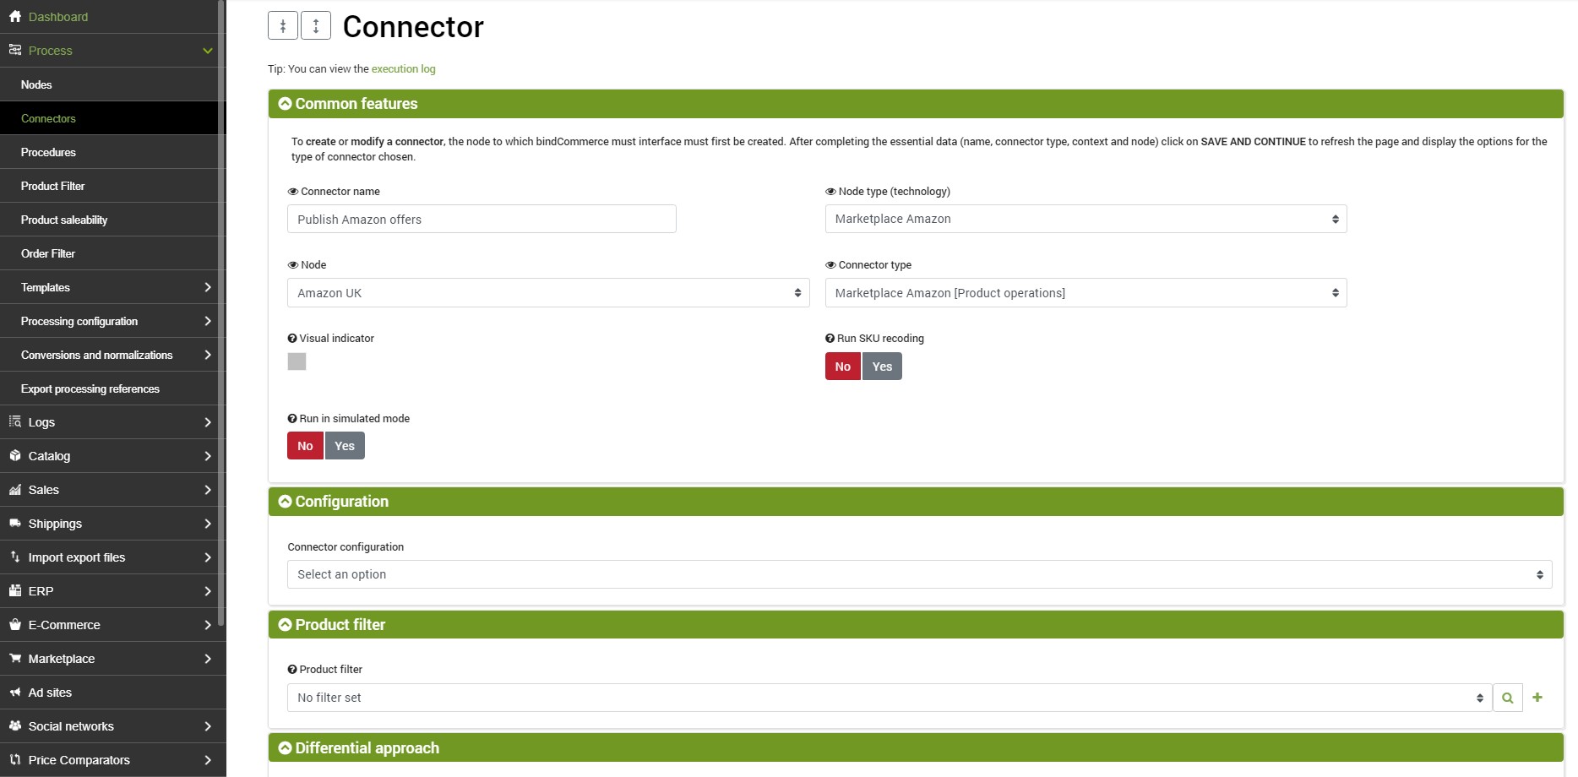Click the Connector name input field
Viewport: 1578px width, 777px height.
point(482,219)
